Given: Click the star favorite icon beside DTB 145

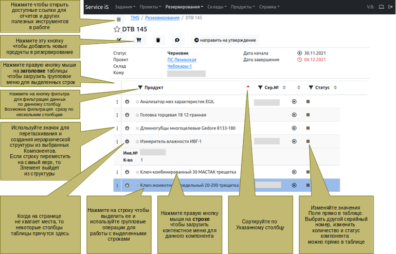Looking at the screenshot, I should tap(117, 30).
